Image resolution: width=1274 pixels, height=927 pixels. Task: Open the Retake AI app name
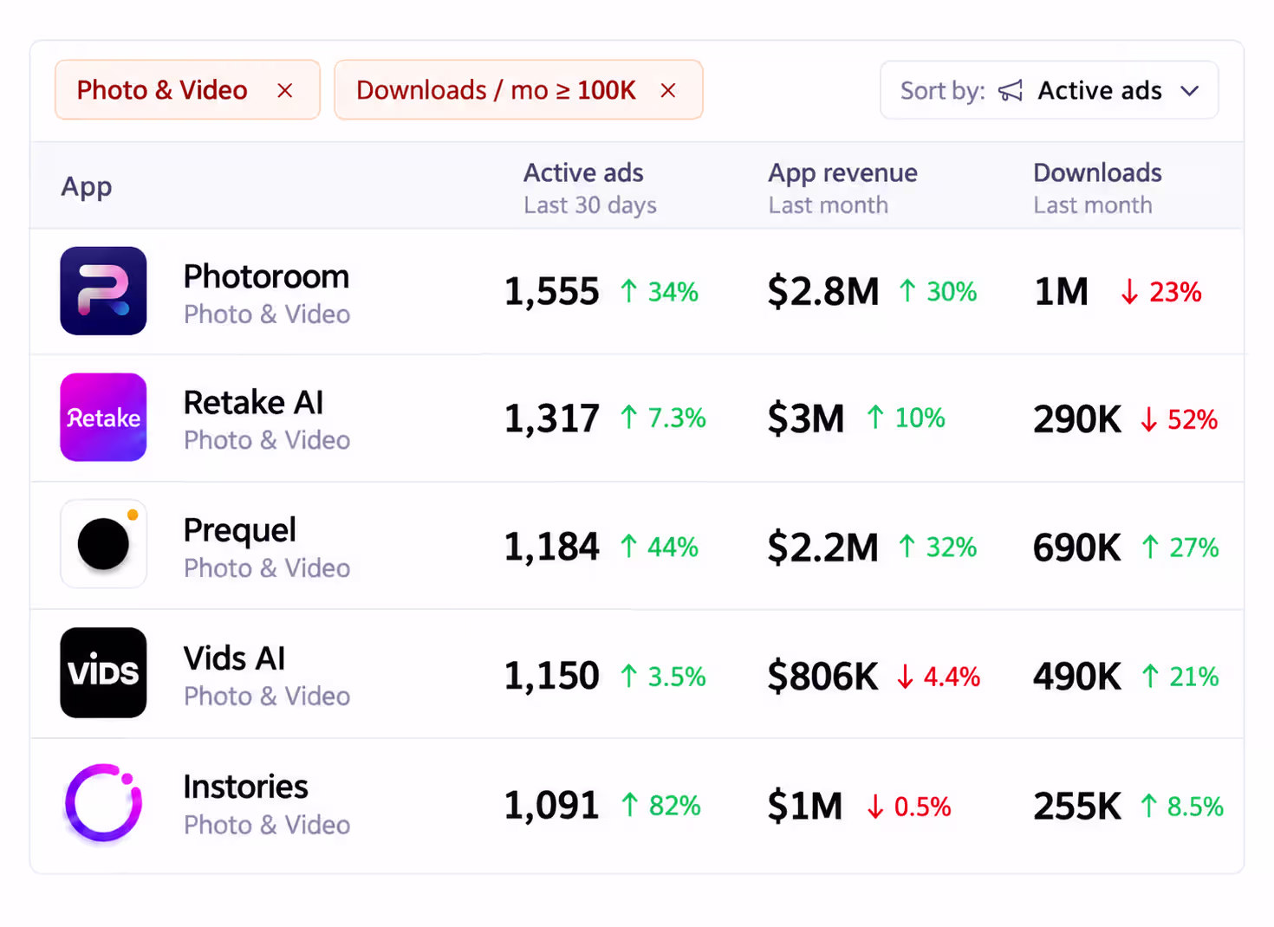[253, 403]
